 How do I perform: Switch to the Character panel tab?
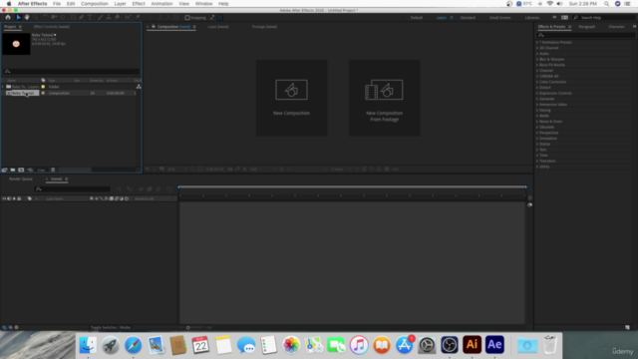pos(616,27)
